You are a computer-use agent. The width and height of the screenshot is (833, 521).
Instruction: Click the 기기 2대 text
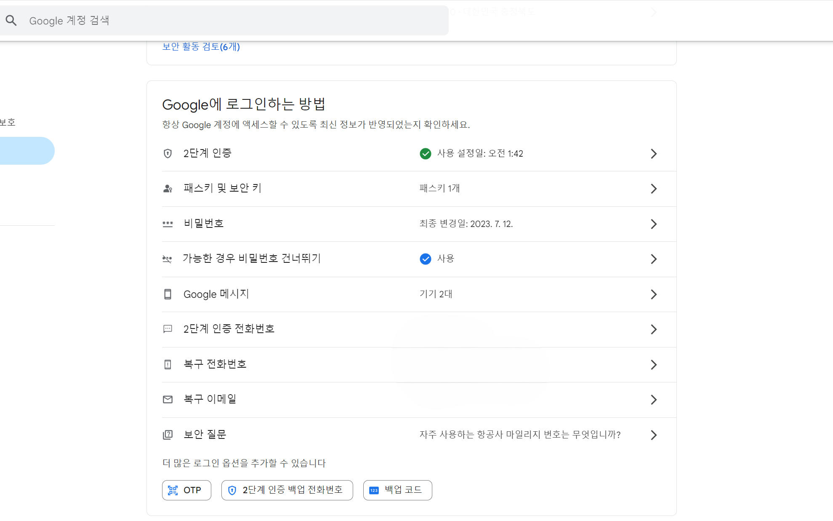[x=436, y=294]
